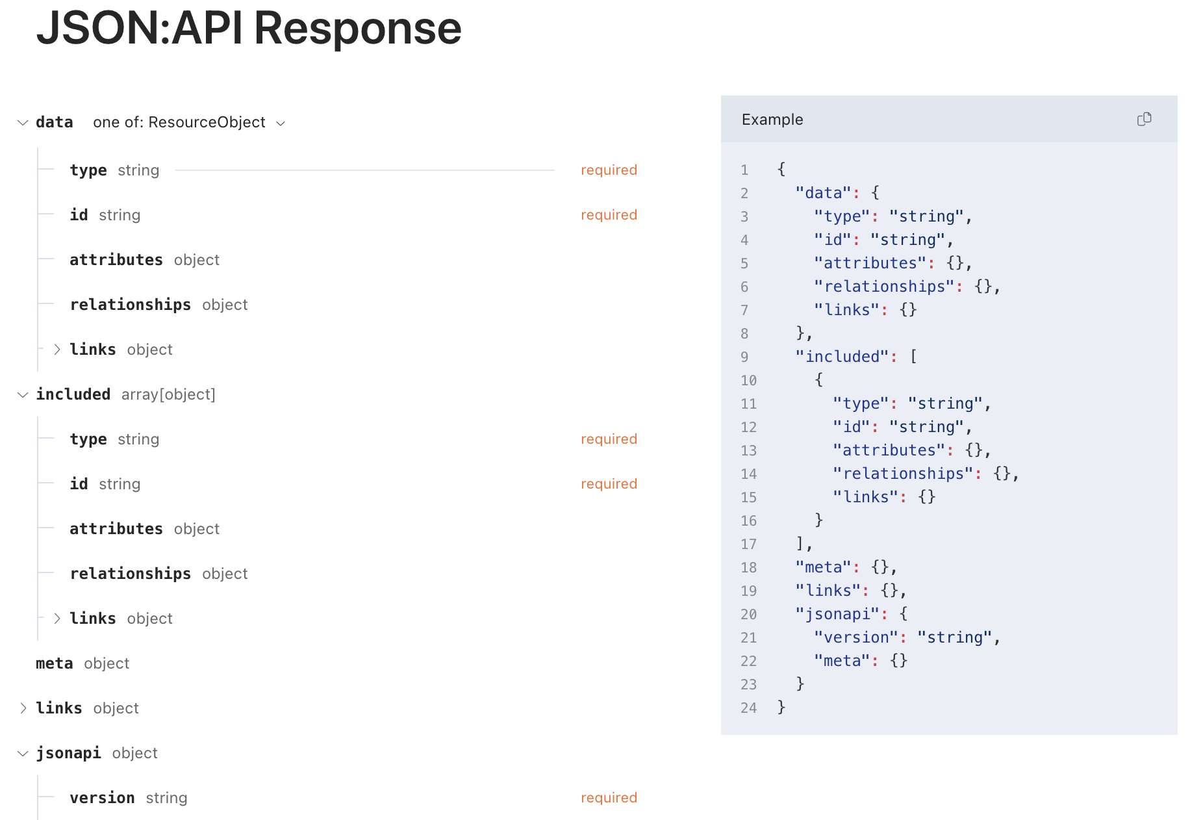Click required label on data id row
This screenshot has height=820, width=1190.
(609, 215)
